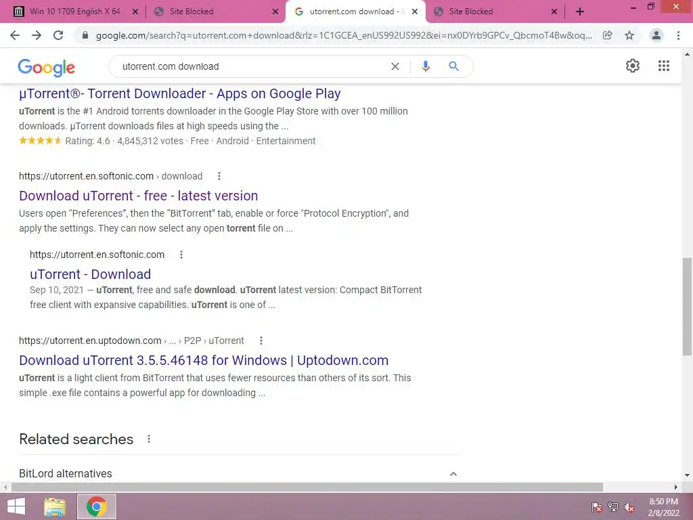Screen dimensions: 693x520
Task: Close the Win 10 1709 English tab
Action: 135,12
